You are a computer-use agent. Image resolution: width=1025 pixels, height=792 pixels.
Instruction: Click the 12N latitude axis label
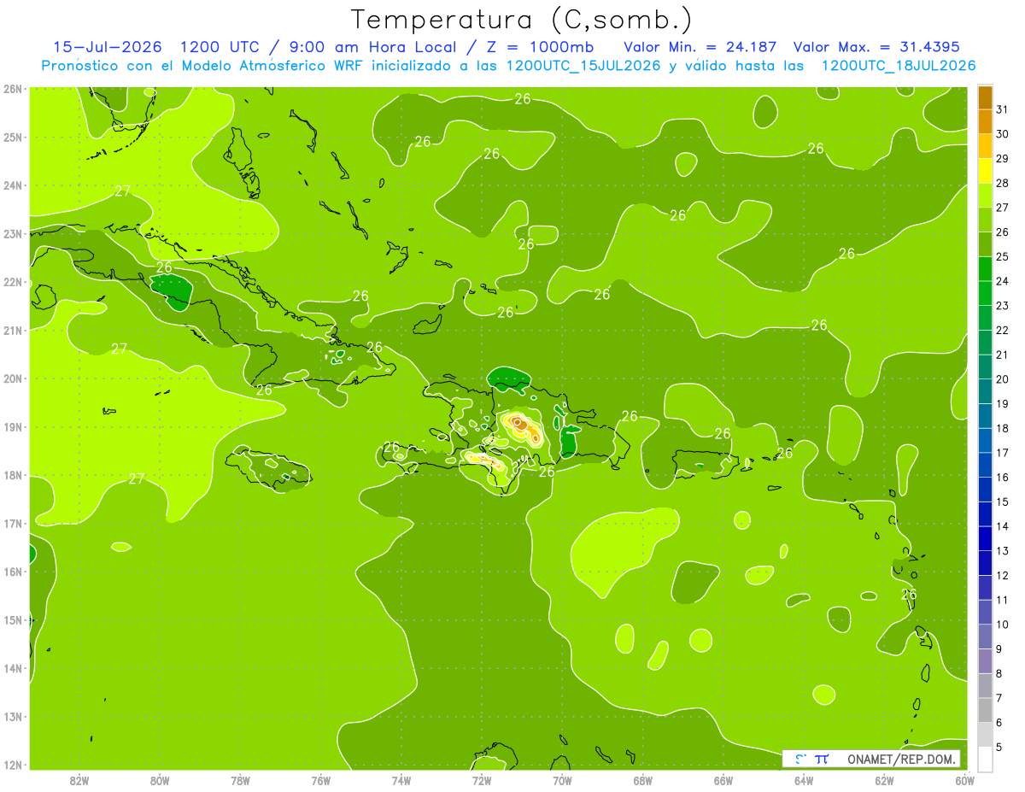coord(12,765)
